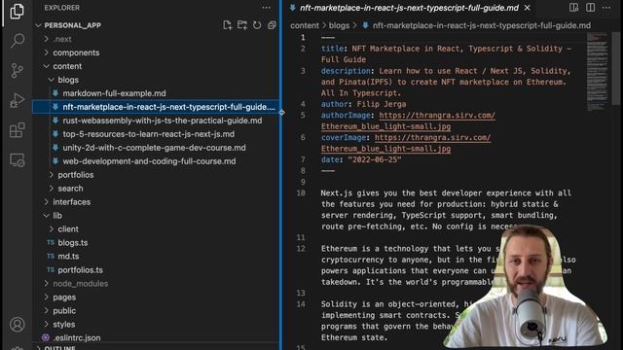
Task: Split the editor right
Action: 591,8
